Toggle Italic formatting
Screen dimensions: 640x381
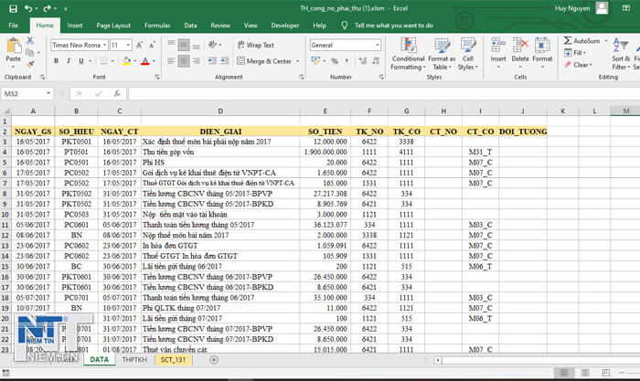(x=69, y=61)
